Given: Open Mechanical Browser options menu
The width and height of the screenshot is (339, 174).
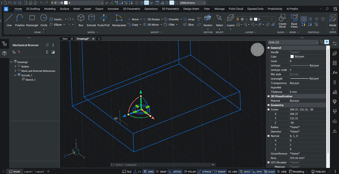Looking at the screenshot, I should [x=53, y=45].
